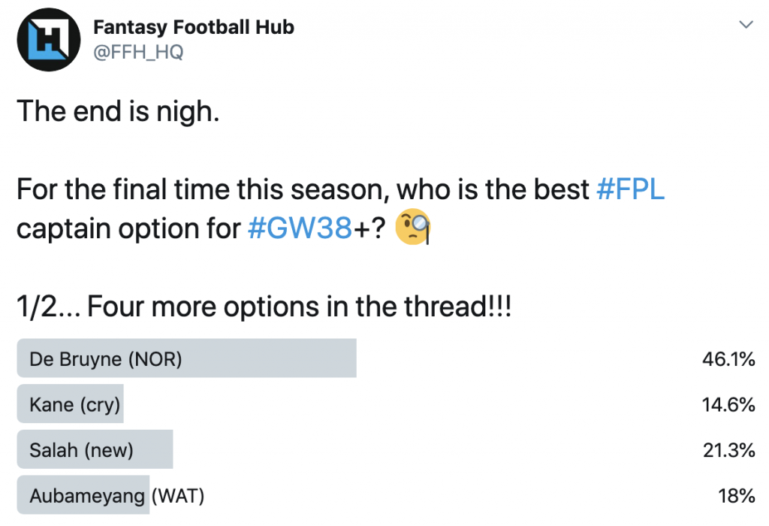This screenshot has height=526, width=769.
Task: Click the @FFH_HQ handle
Action: [138, 52]
